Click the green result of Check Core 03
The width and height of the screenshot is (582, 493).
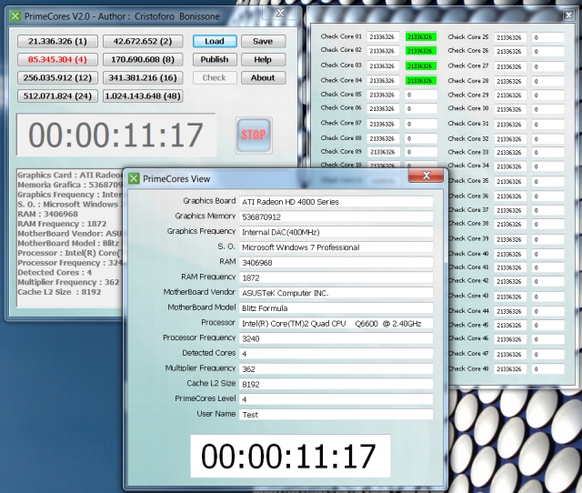[420, 65]
